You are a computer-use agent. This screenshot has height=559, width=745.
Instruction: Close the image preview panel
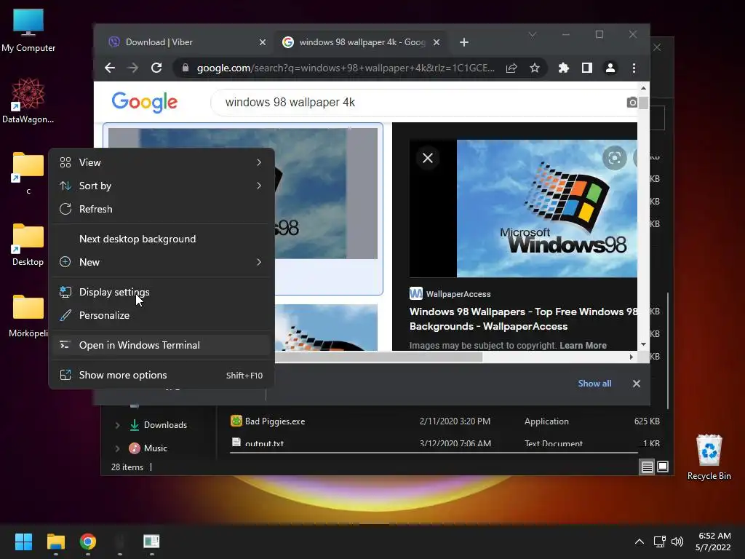point(428,158)
